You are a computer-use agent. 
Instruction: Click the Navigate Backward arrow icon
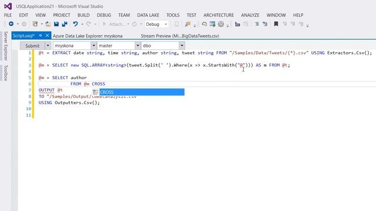(x=11, y=24)
